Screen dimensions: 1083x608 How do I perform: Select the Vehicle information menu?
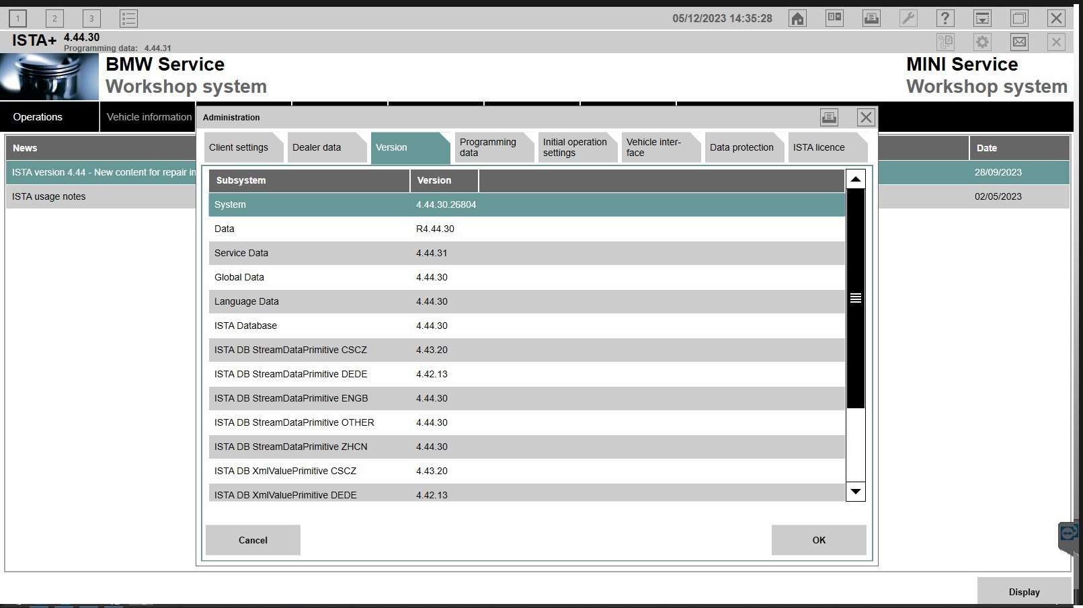(x=149, y=117)
